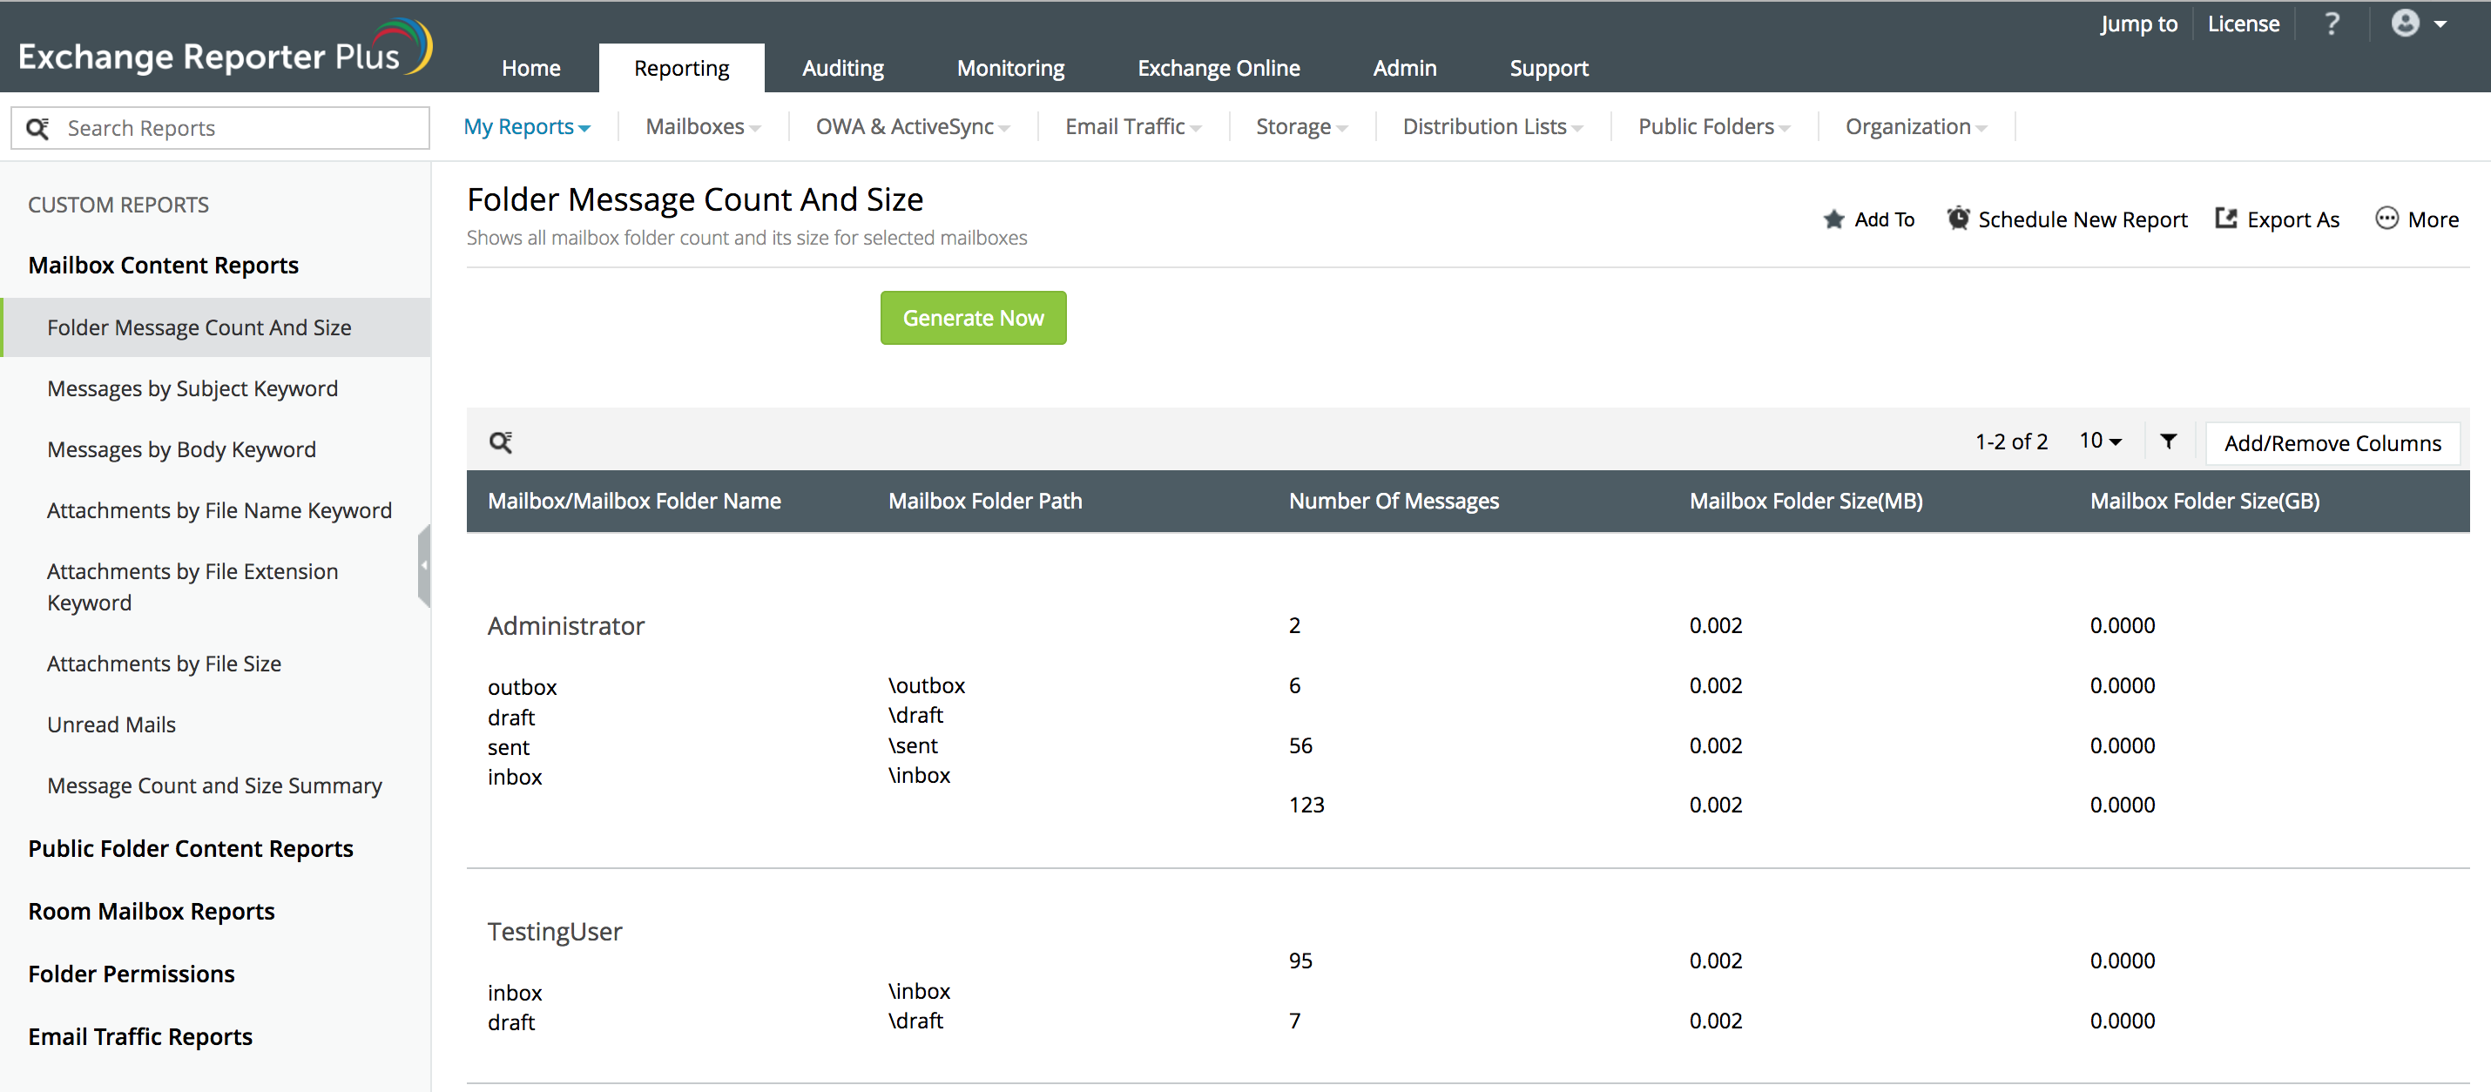Collapse the left sidebar panel handle
This screenshot has width=2491, height=1092.
click(x=423, y=565)
